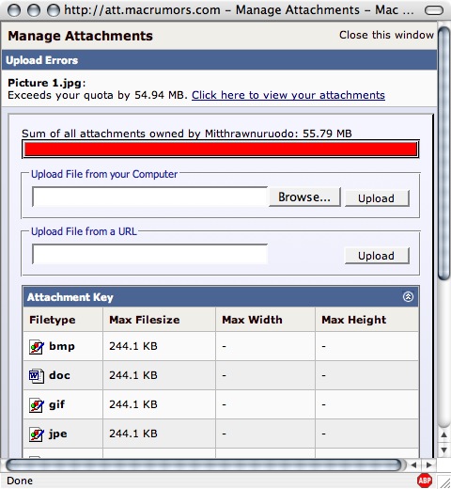Click the doc Word file icon

[x=37, y=375]
